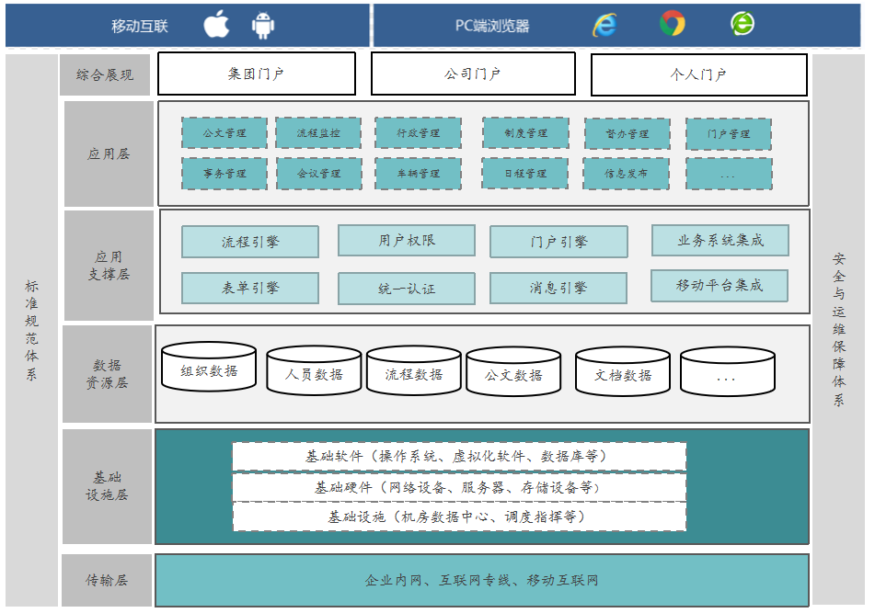Click the 传输层 network bar
875x613 pixels.
[482, 581]
